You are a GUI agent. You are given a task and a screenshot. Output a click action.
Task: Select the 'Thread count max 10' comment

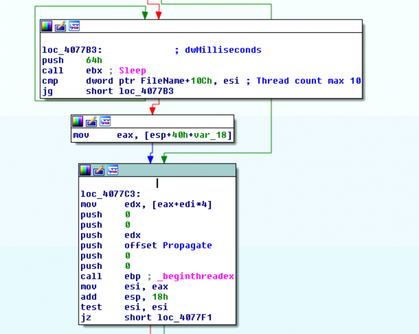[x=309, y=81]
